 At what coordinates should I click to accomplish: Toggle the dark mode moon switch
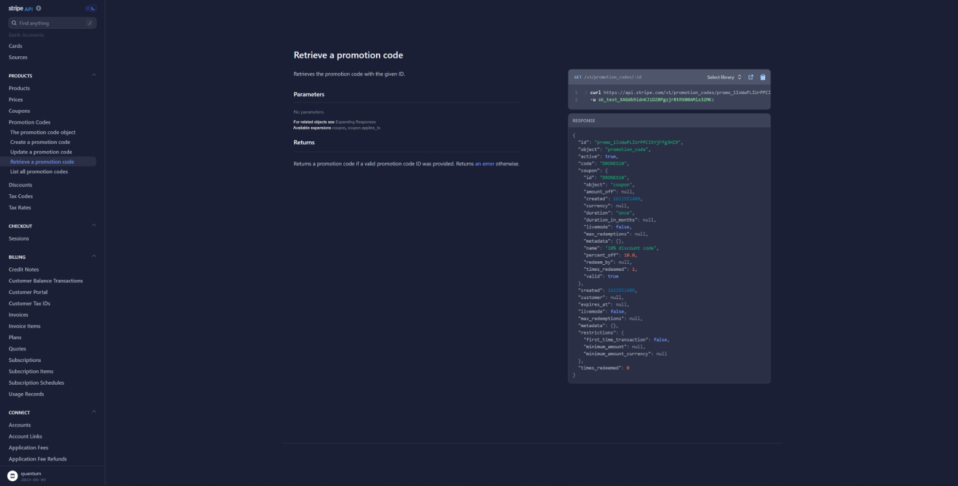91,8
